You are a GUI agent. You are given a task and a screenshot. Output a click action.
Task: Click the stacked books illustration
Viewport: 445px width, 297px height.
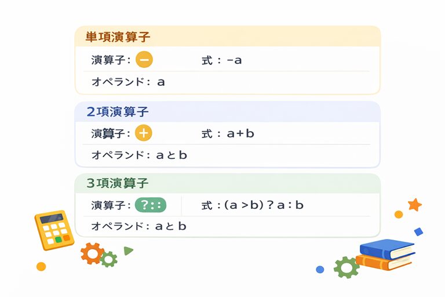pos(385,253)
